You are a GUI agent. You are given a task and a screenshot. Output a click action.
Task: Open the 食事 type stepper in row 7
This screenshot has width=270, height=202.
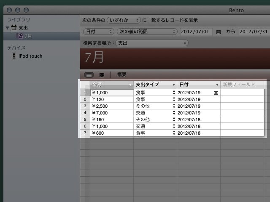point(174,133)
